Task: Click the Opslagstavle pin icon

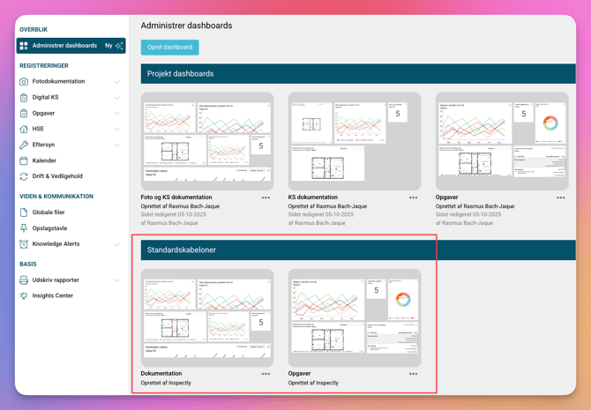Action: (24, 228)
